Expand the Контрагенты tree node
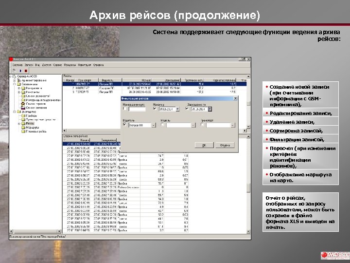This screenshot has height=263, width=350. [19, 88]
